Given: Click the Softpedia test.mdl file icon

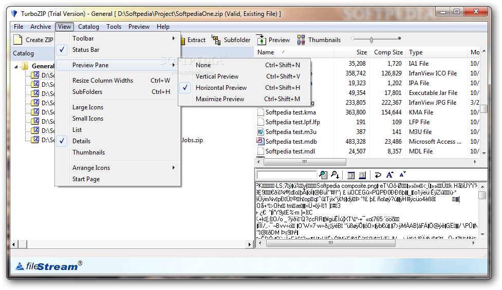Looking at the screenshot, I should (261, 151).
